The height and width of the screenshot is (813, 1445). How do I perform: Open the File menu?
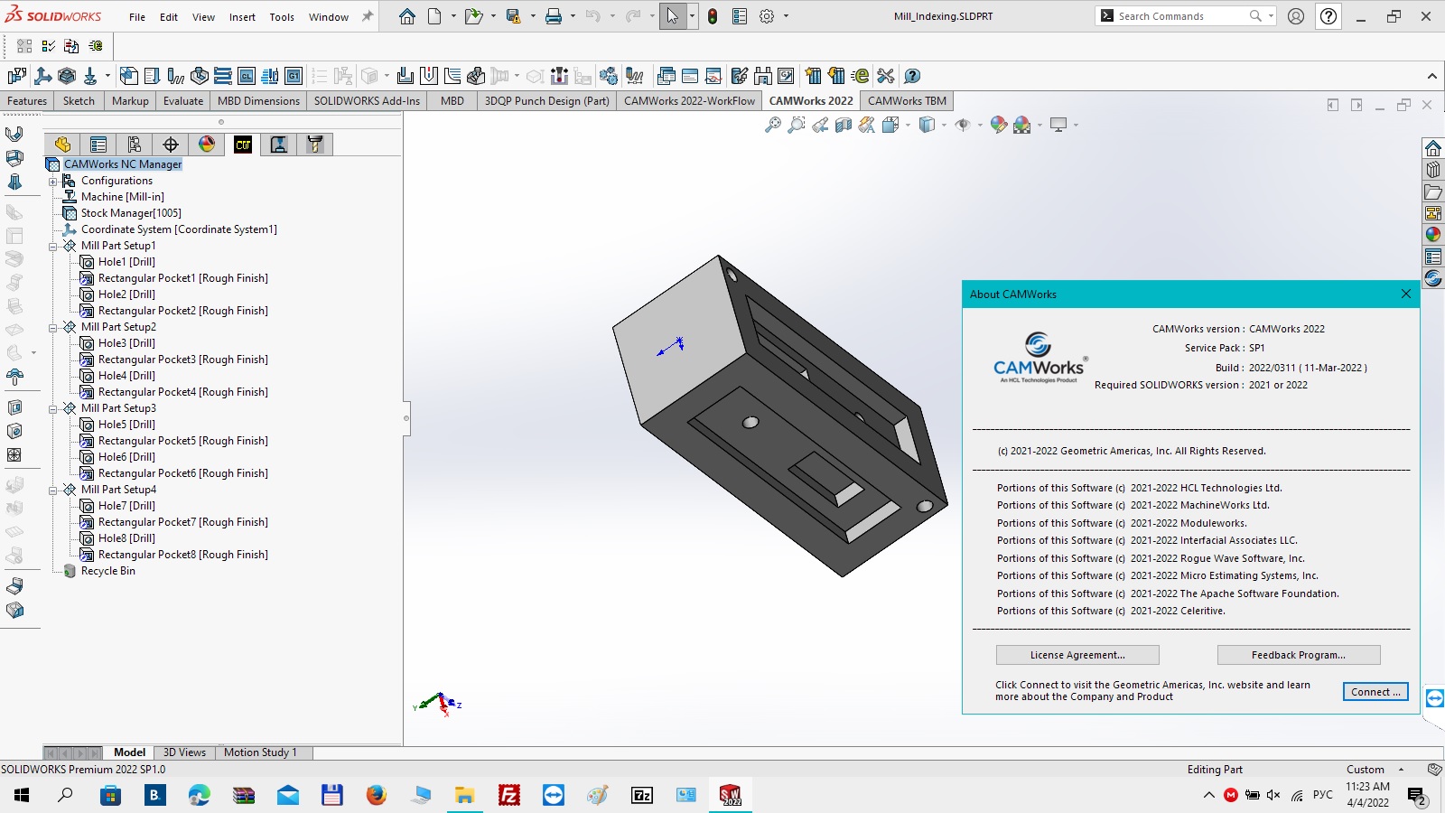point(137,17)
